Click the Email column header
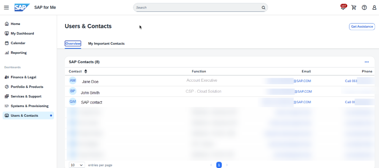The width and height of the screenshot is (379, 168). 306,71
